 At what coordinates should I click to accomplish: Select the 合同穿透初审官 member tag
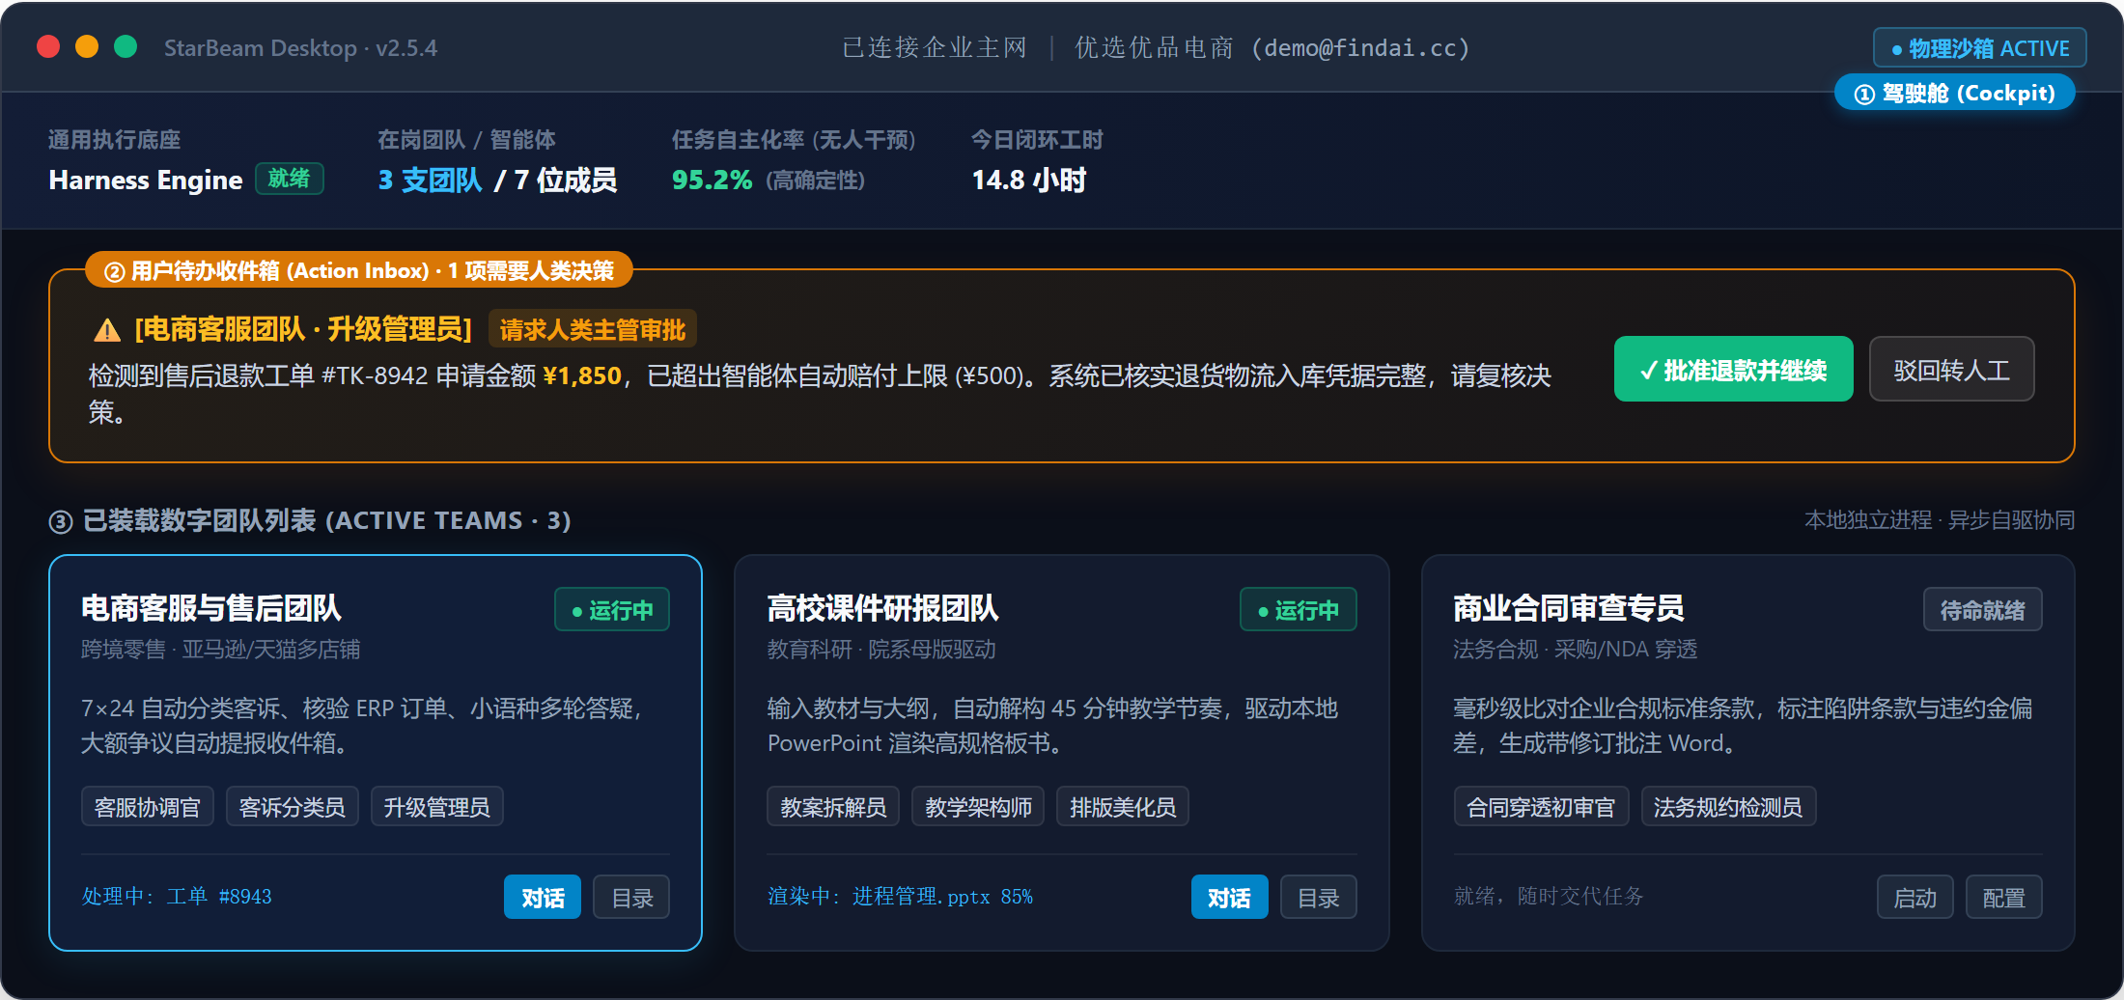pyautogui.click(x=1541, y=806)
